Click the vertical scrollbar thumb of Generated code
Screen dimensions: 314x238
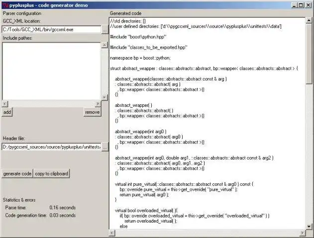[x=309, y=54]
